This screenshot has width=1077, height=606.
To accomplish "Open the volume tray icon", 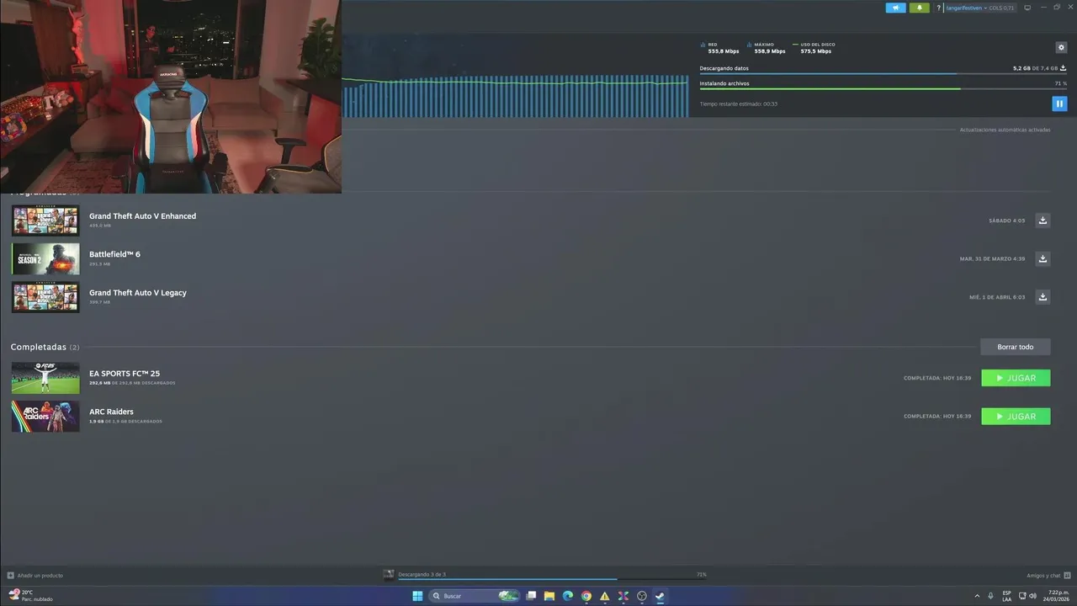I will (x=1033, y=596).
